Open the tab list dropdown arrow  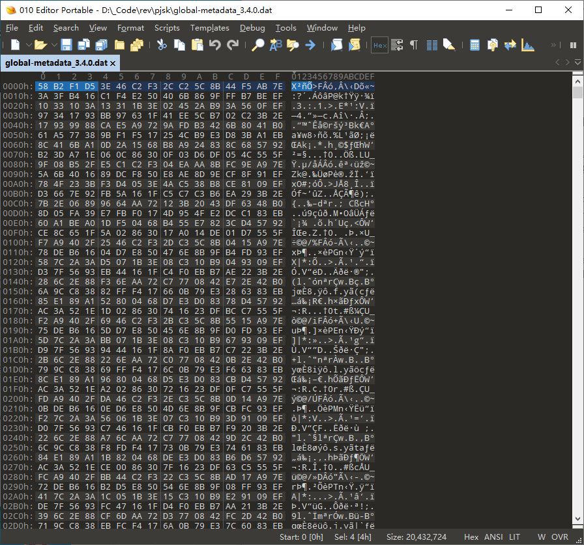click(576, 63)
